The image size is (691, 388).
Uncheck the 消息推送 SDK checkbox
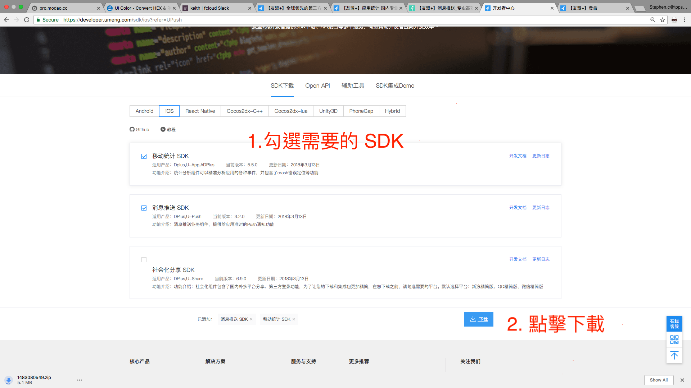coord(144,208)
